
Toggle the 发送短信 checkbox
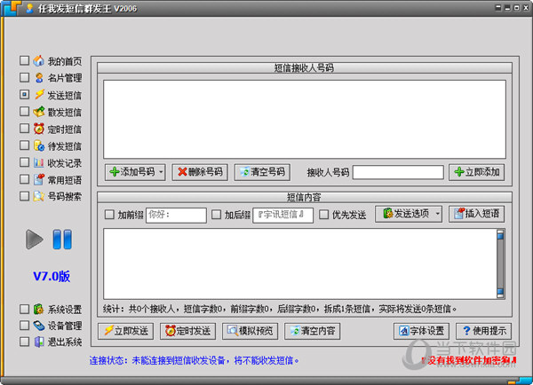point(24,94)
